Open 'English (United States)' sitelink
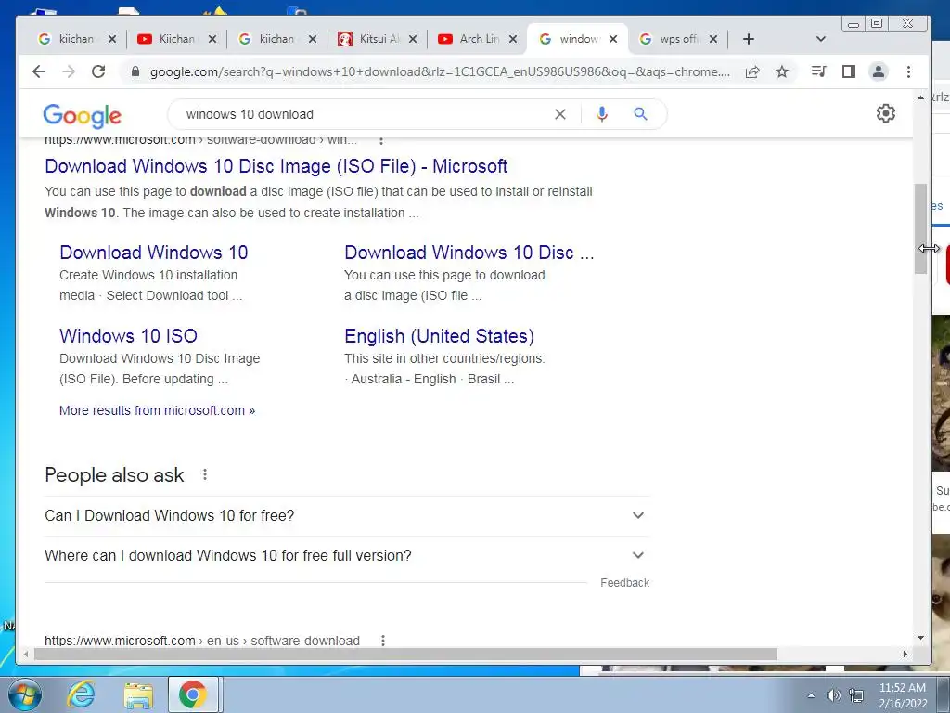Image resolution: width=950 pixels, height=713 pixels. pos(439,336)
